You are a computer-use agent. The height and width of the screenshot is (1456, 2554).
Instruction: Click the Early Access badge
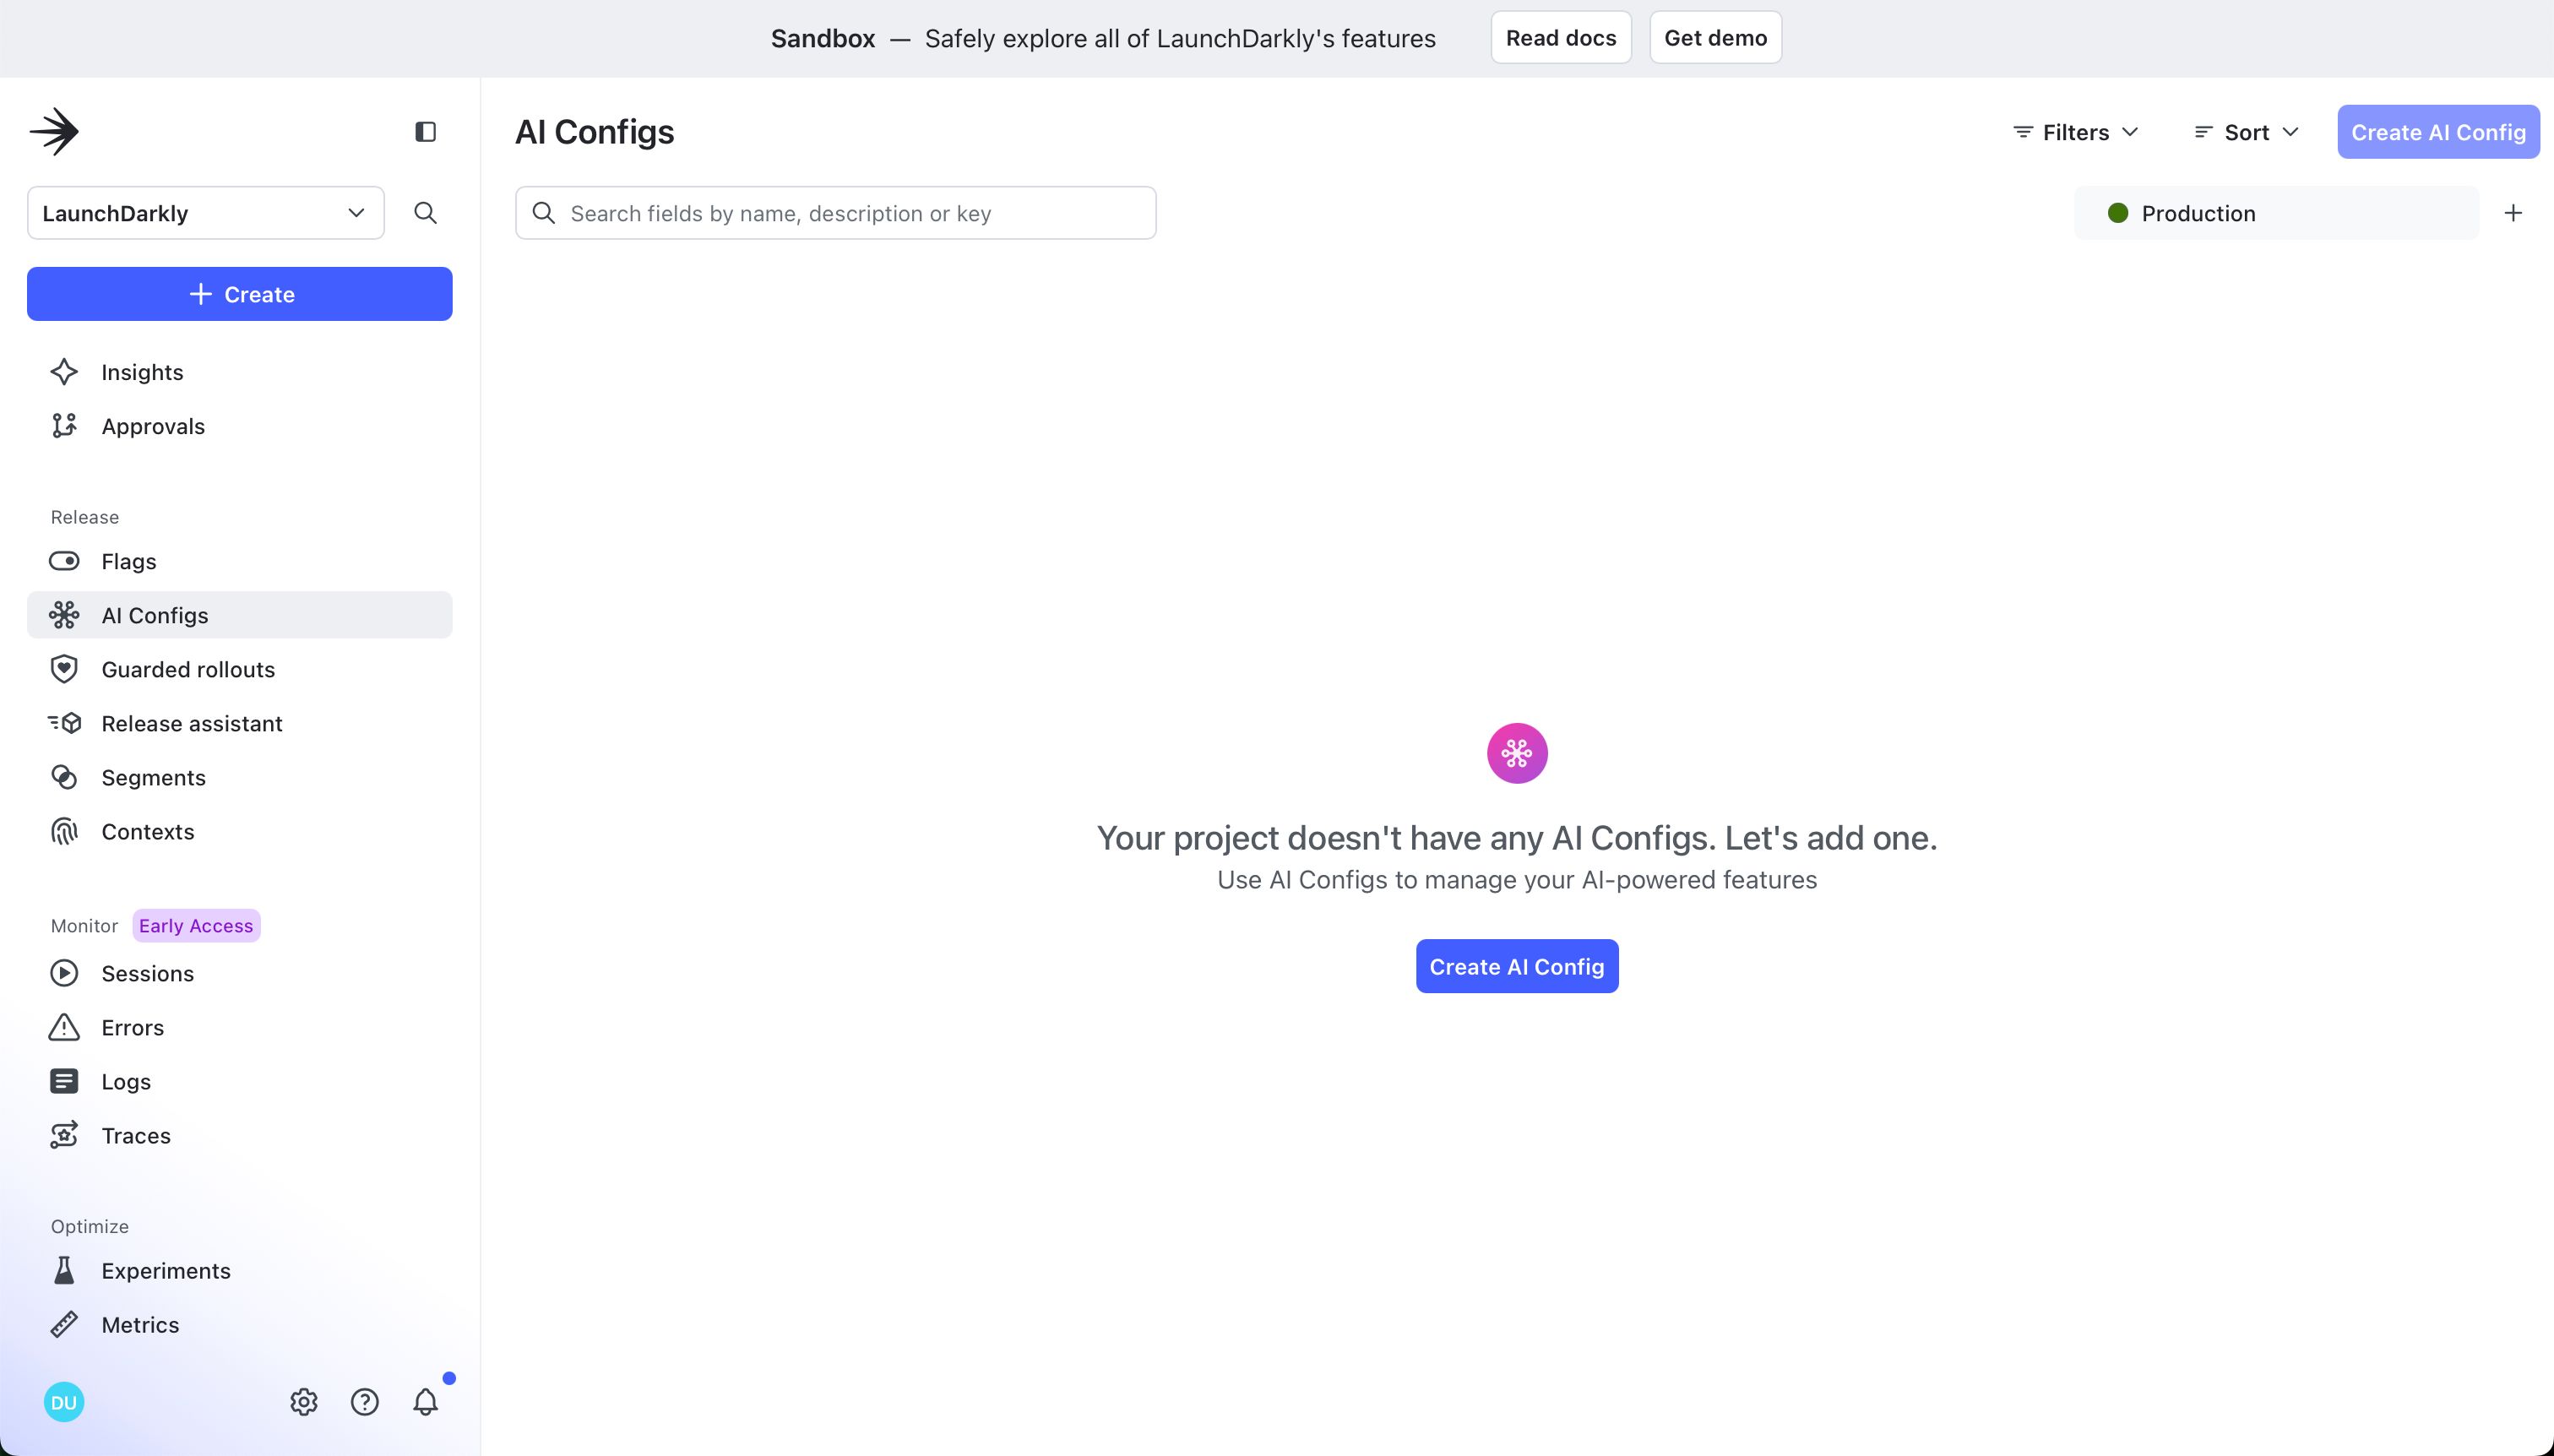click(196, 925)
